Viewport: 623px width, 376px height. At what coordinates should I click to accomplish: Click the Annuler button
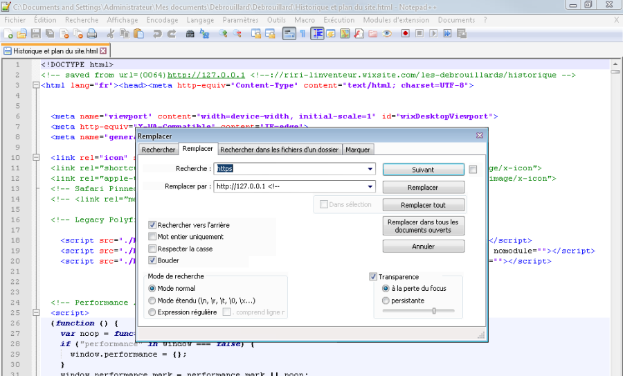pos(423,247)
